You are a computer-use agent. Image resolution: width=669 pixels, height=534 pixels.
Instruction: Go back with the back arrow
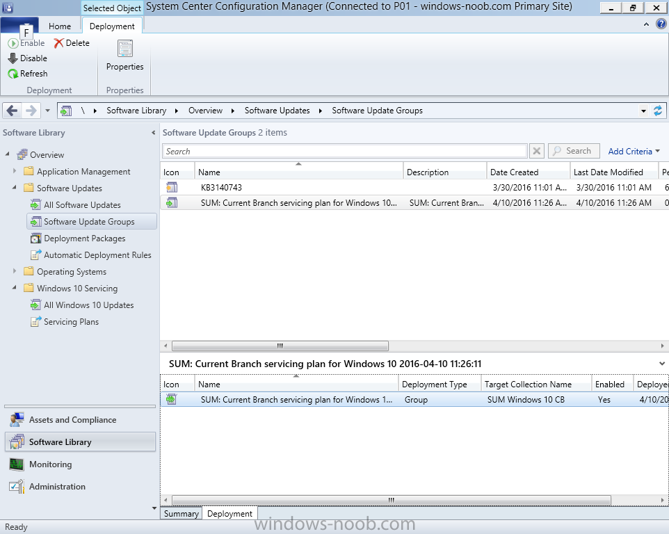[x=12, y=111]
